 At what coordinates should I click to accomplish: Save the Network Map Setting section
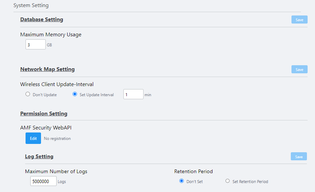point(299,70)
